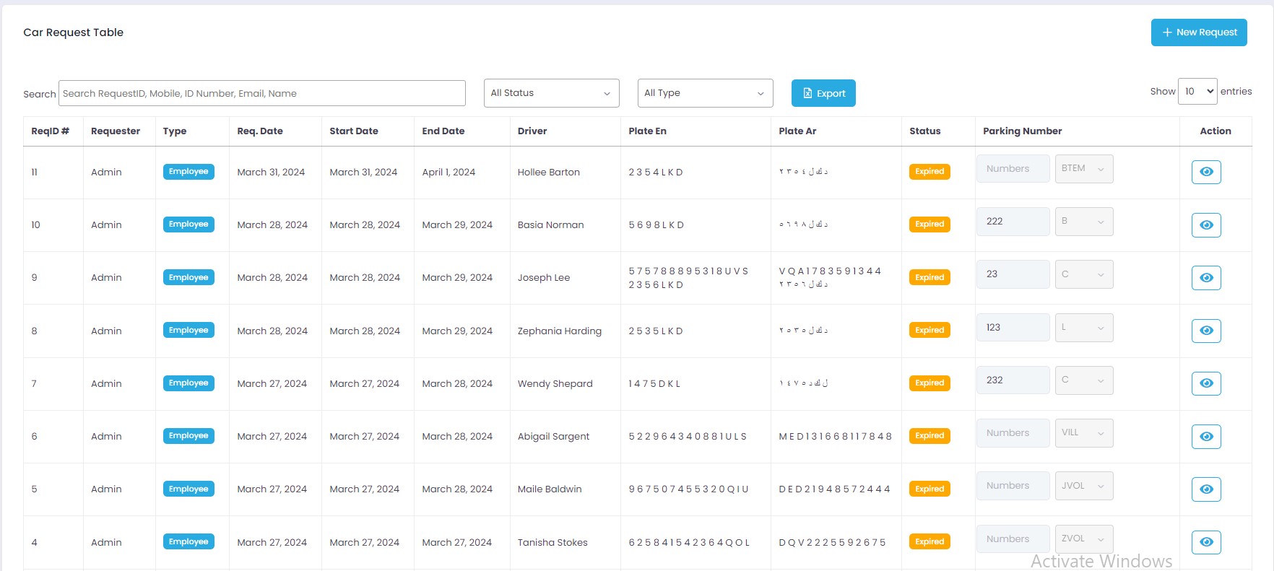The width and height of the screenshot is (1274, 571).
Task: View Maile Baldwin's request via eye icon
Action: click(1206, 489)
